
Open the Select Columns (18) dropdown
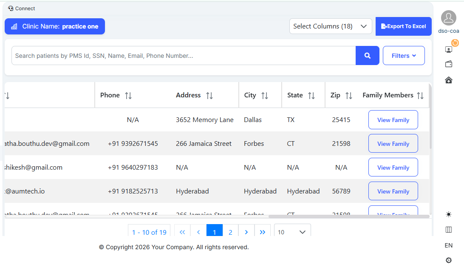(330, 26)
